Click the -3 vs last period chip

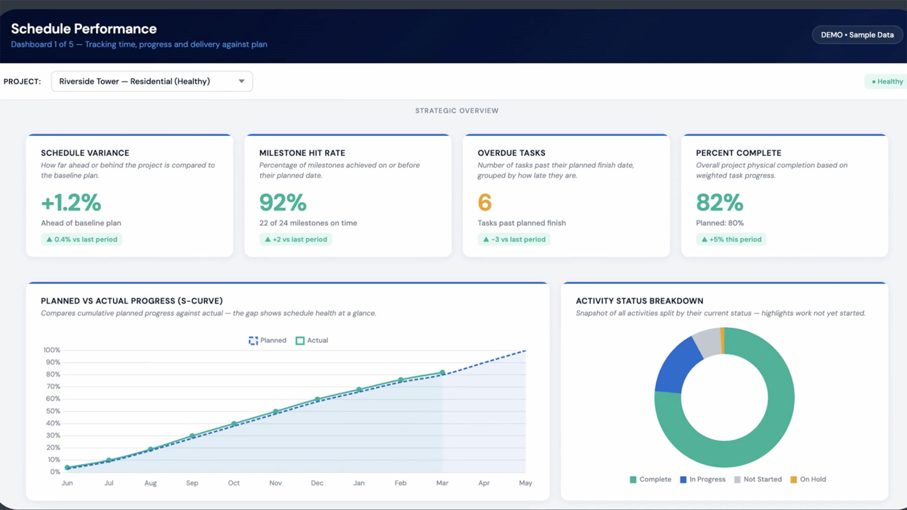[514, 239]
